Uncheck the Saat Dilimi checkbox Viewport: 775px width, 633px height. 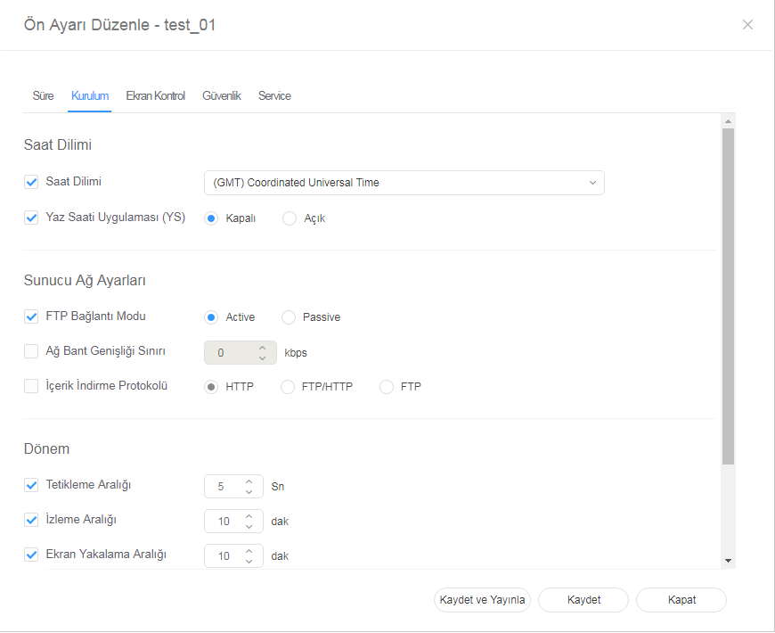31,182
